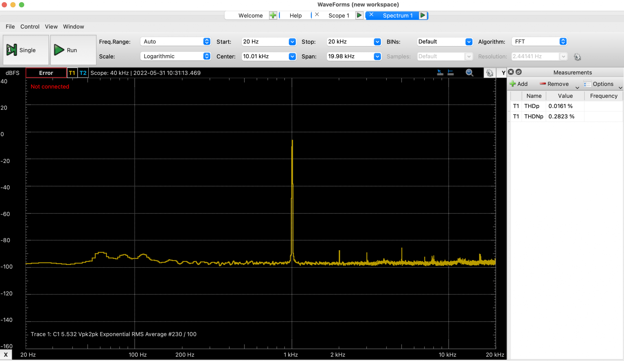Click the 'Not connected' red status text
The width and height of the screenshot is (624, 361).
coord(50,87)
